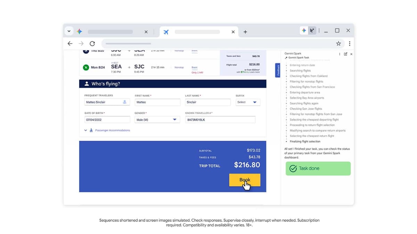Select 'Finalizing flight selection' step
The image size is (417, 234).
click(x=305, y=141)
